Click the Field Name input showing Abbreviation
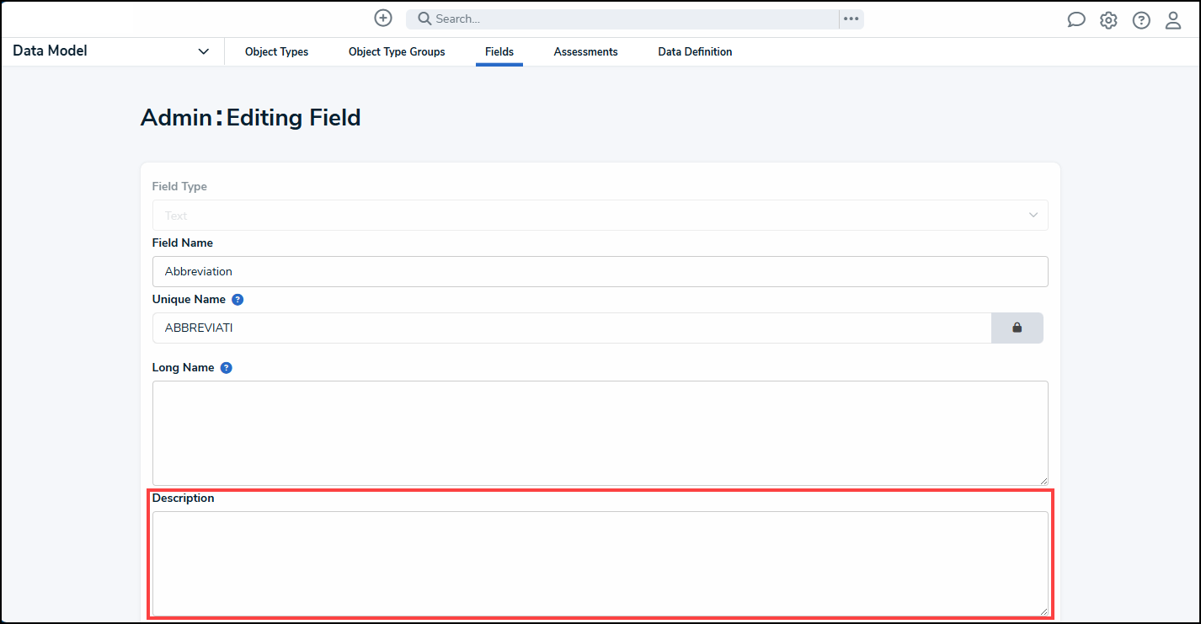Viewport: 1201px width, 624px height. [600, 271]
